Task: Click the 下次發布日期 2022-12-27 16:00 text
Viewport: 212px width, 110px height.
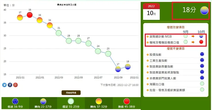Action: tap(119, 85)
